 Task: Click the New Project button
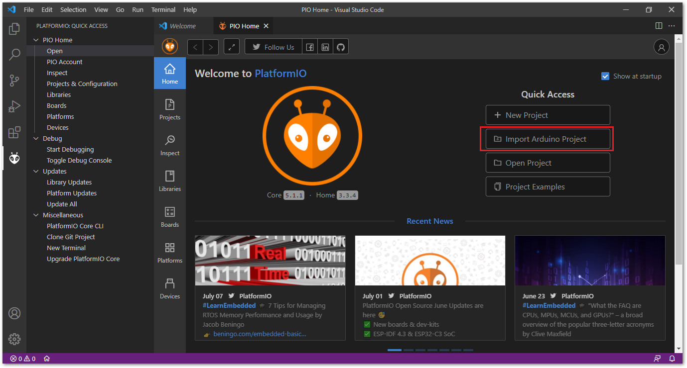coord(548,115)
